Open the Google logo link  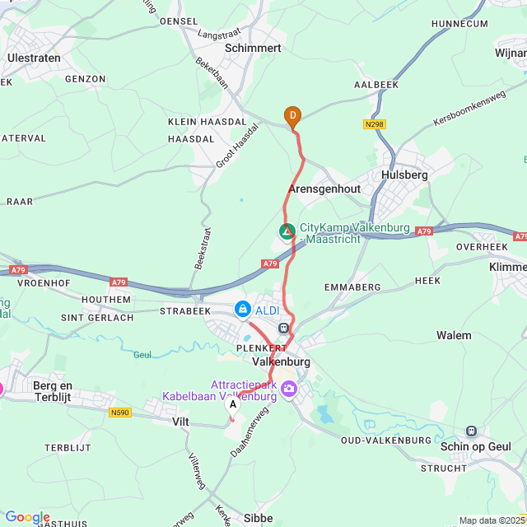pyautogui.click(x=27, y=517)
